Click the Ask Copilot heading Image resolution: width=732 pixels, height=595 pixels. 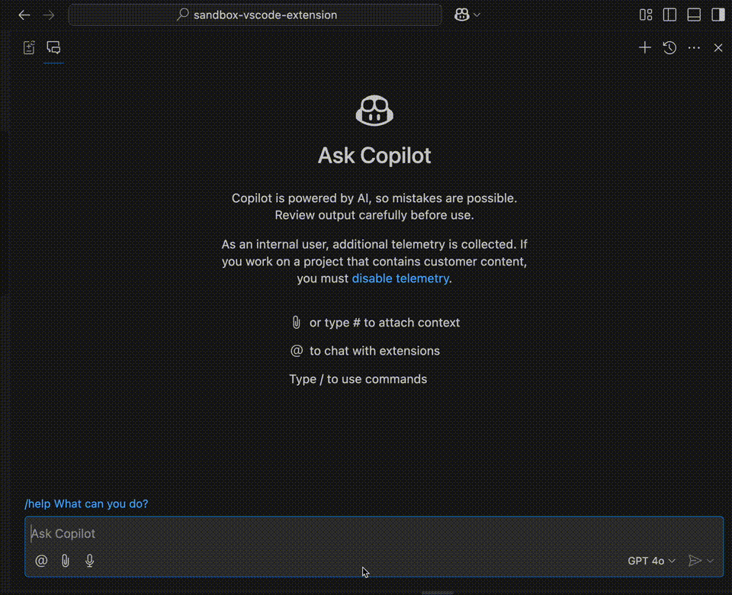pos(374,156)
